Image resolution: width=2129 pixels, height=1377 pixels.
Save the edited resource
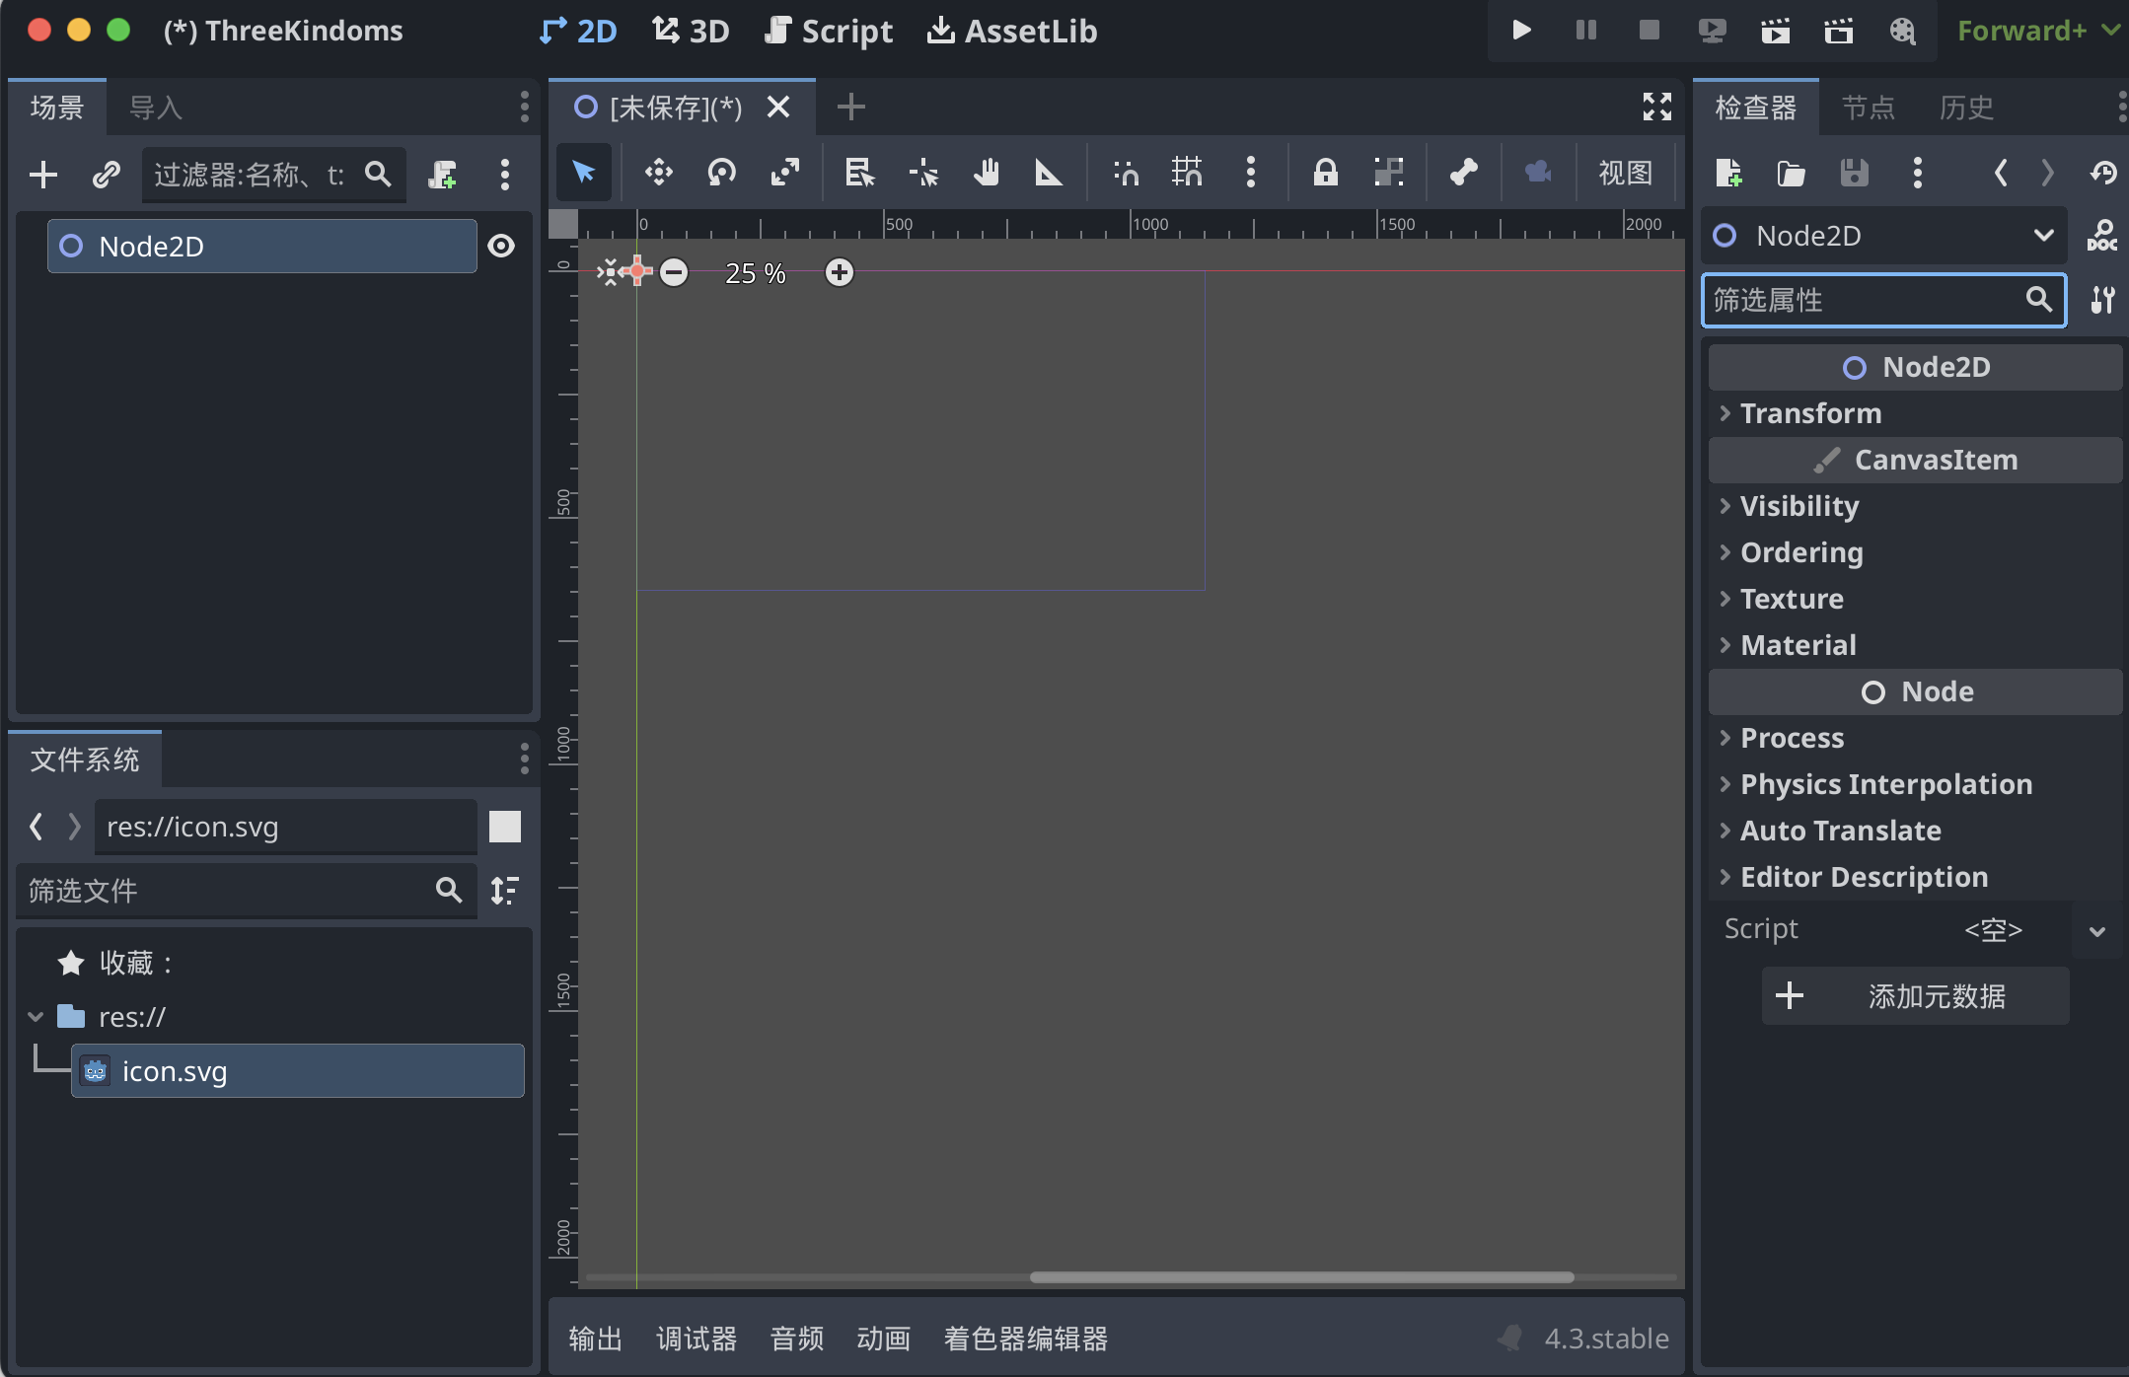coord(1854,174)
